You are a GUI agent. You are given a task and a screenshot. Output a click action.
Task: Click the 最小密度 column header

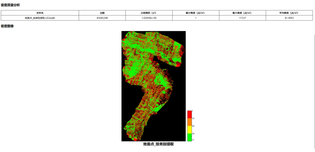point(196,13)
